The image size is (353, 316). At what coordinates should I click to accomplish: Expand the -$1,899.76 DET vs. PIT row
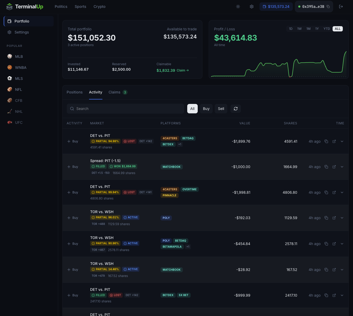click(x=342, y=141)
